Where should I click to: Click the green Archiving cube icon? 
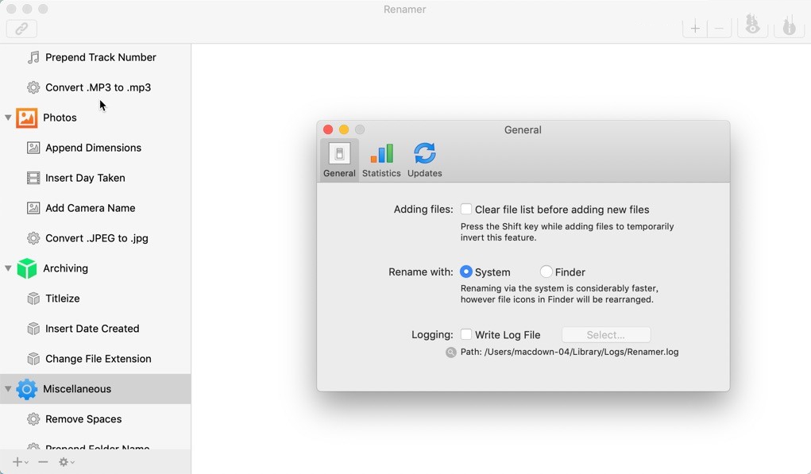(x=26, y=268)
